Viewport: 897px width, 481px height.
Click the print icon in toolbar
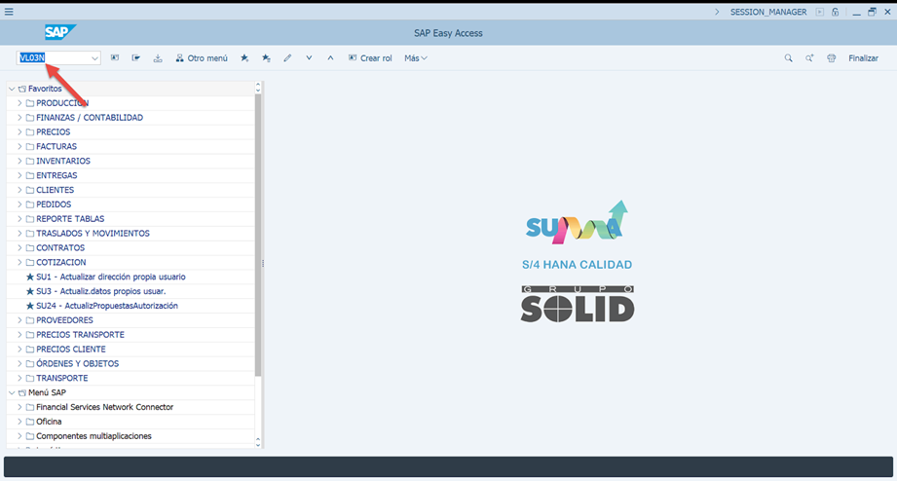click(831, 58)
